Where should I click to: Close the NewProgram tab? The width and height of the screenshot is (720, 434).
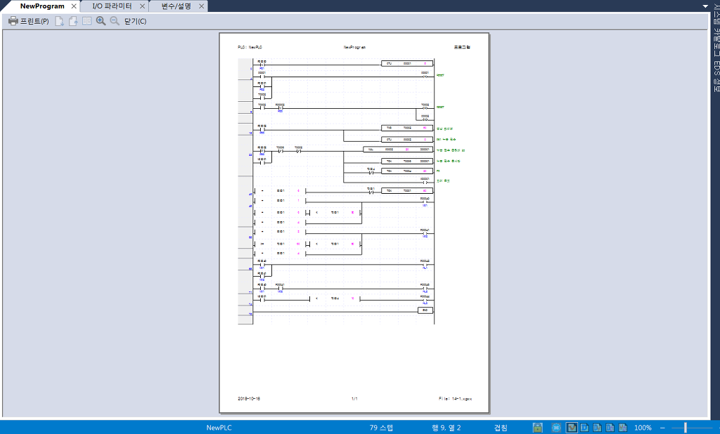click(x=74, y=6)
